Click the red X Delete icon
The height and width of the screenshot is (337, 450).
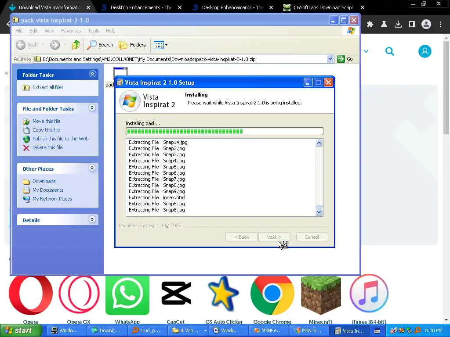click(x=26, y=148)
